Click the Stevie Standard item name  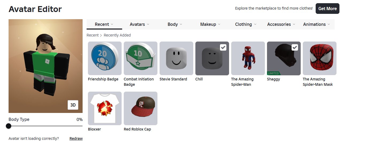(x=173, y=79)
